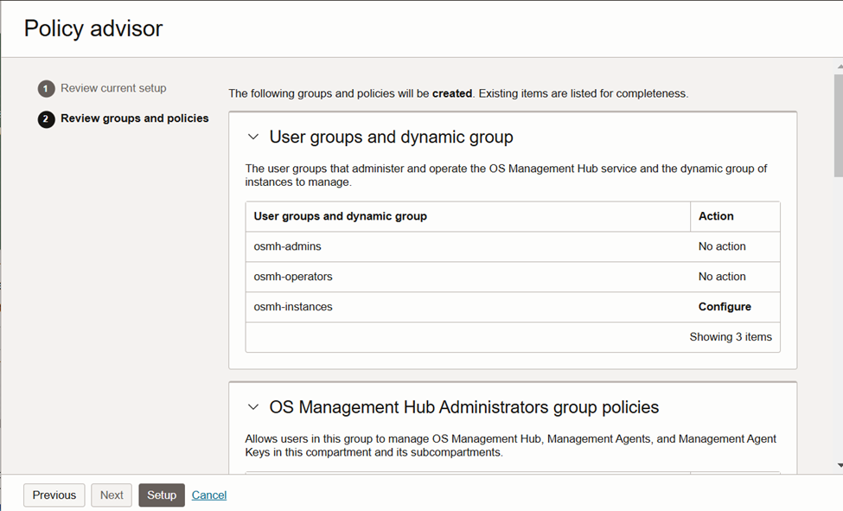
Task: Select the osmh-instances row
Action: [513, 307]
